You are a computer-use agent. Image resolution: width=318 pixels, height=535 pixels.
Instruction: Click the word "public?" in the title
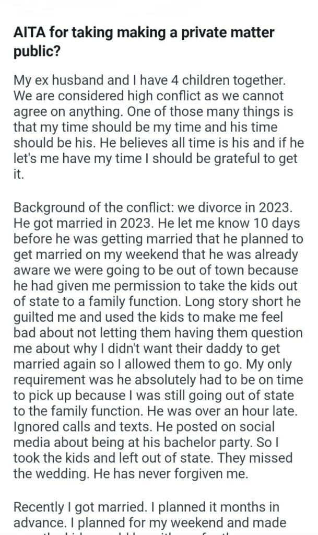pos(32,52)
